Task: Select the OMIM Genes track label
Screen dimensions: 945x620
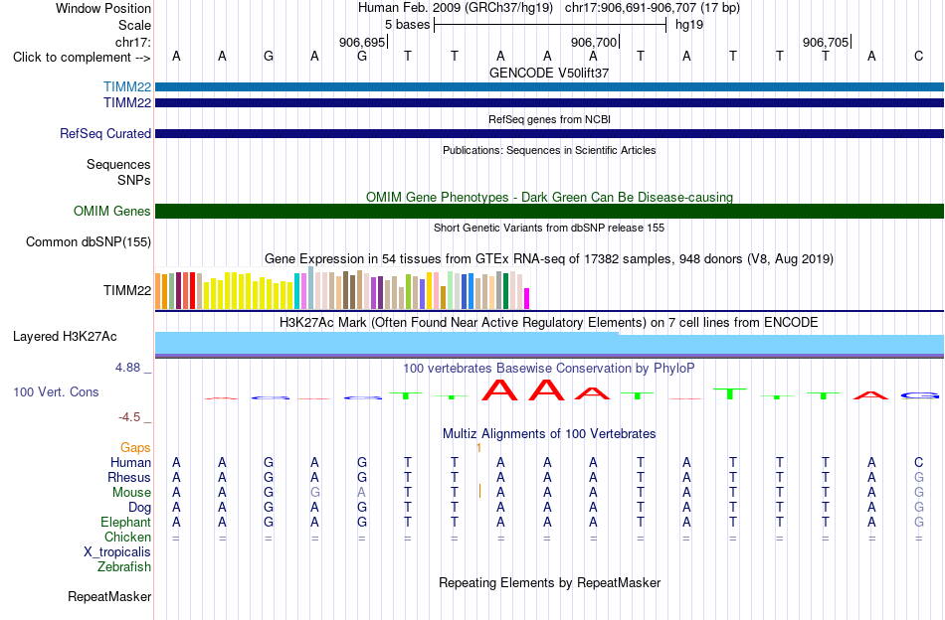Action: [x=112, y=212]
